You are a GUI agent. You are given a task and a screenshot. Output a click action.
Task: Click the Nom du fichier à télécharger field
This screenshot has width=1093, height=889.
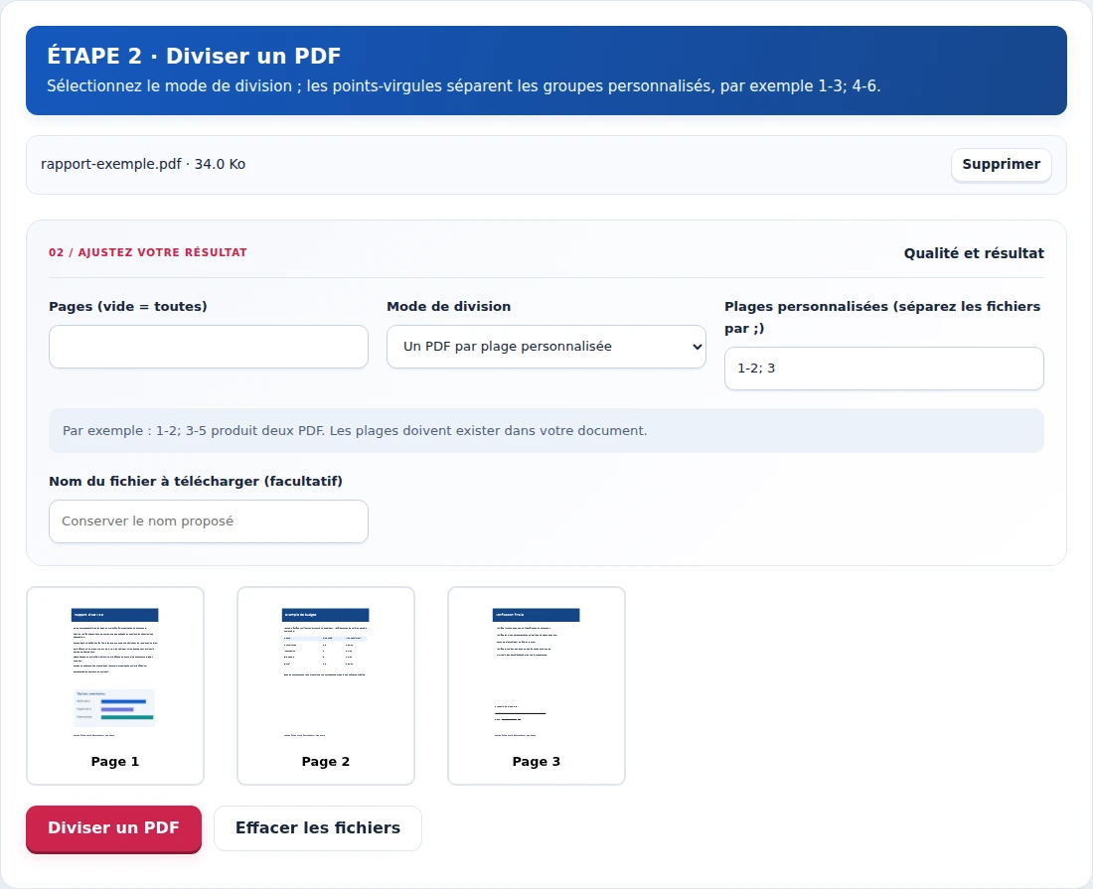(209, 521)
